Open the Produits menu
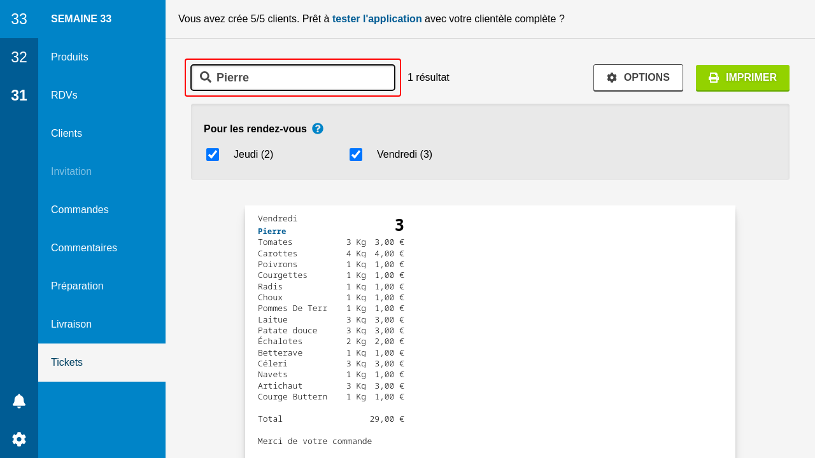 pos(69,57)
